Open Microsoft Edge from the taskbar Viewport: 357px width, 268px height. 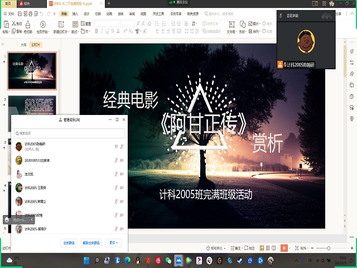[128, 260]
